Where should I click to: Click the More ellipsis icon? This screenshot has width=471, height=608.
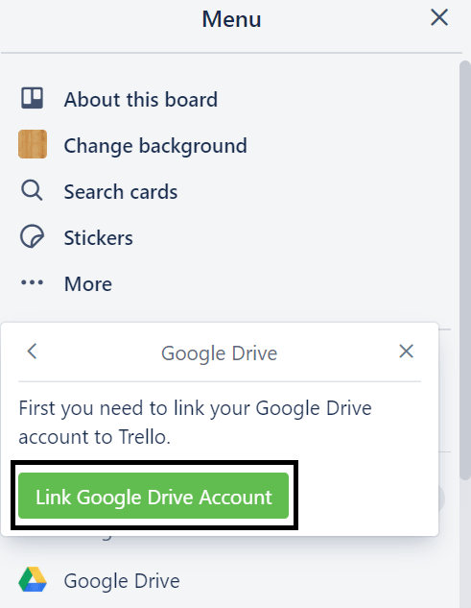pyautogui.click(x=33, y=282)
